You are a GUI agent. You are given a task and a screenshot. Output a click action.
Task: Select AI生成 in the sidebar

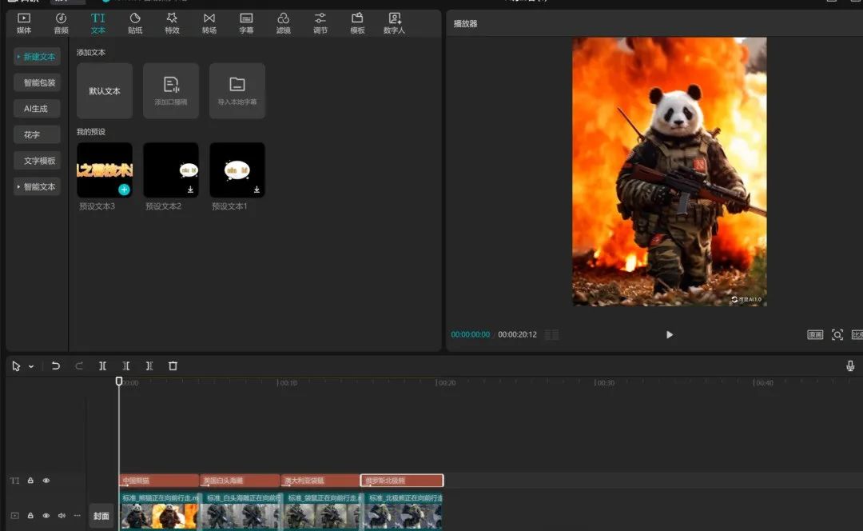pyautogui.click(x=37, y=109)
